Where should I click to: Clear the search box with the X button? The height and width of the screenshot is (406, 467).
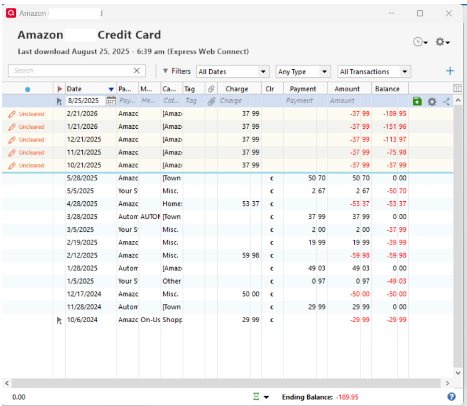[136, 70]
